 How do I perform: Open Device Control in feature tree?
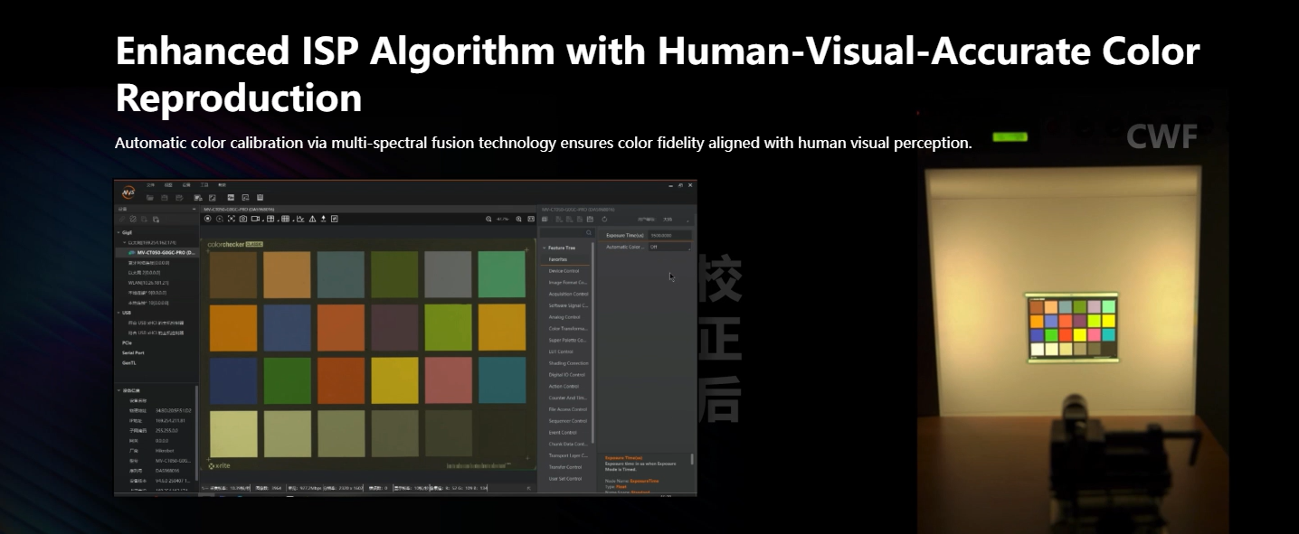(565, 271)
